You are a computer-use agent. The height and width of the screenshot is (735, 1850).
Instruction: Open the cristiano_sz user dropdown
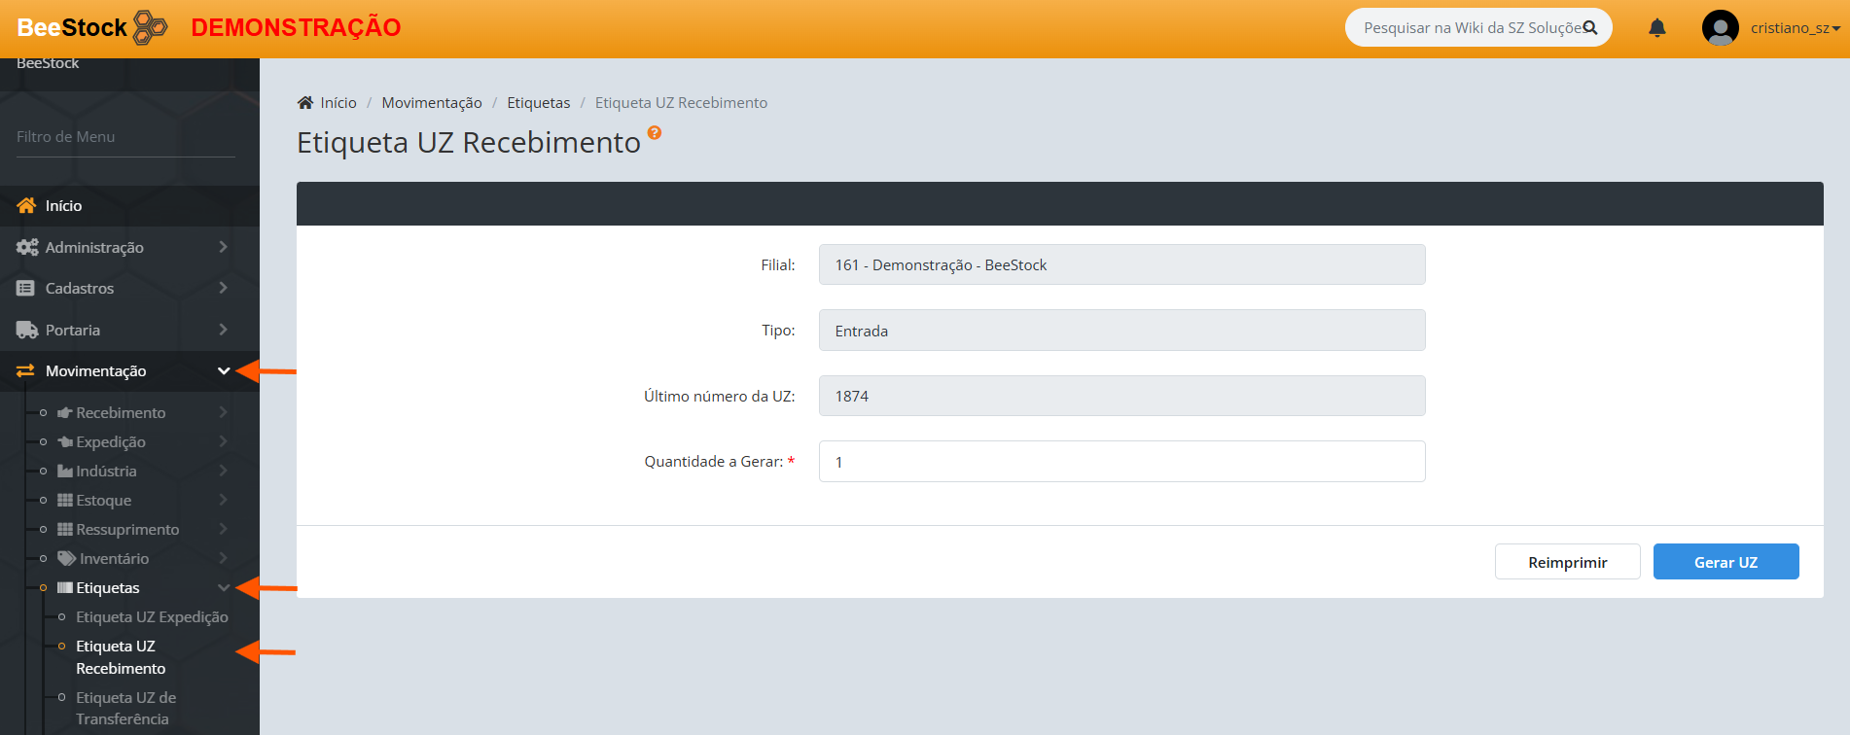click(1795, 28)
